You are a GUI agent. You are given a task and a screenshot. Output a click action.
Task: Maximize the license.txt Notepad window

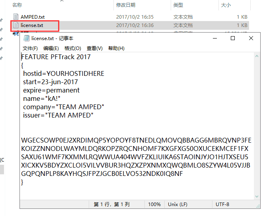pyautogui.click(x=233, y=38)
